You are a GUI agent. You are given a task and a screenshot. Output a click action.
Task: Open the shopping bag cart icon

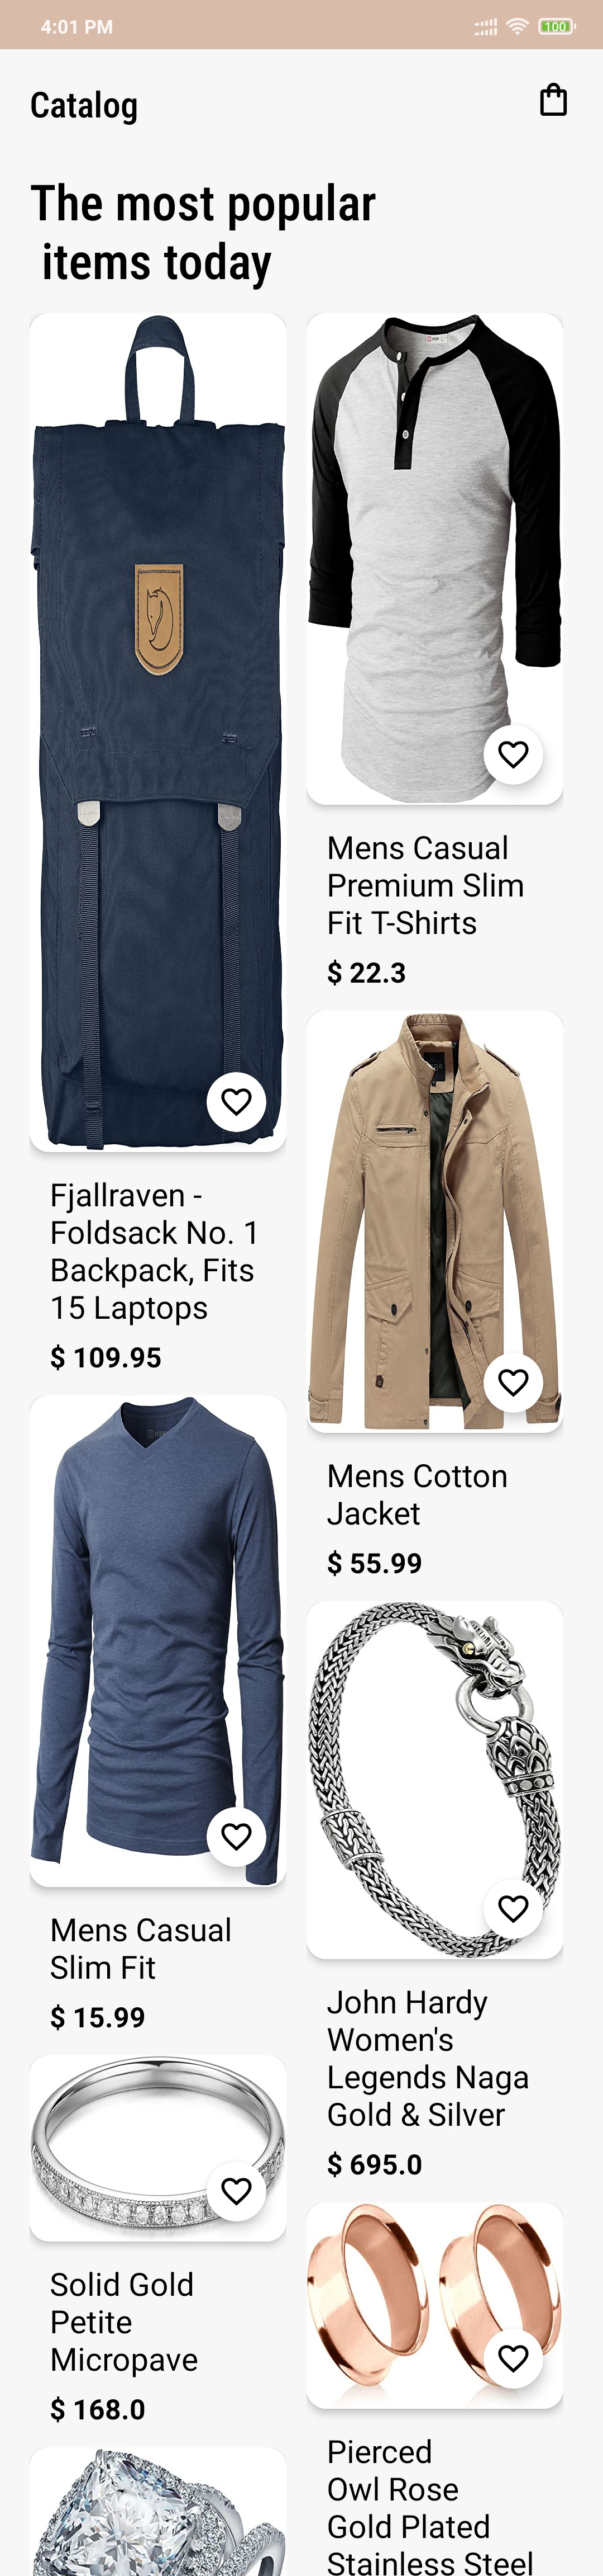tap(553, 100)
